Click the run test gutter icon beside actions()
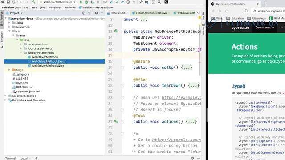 [x=116, y=121]
